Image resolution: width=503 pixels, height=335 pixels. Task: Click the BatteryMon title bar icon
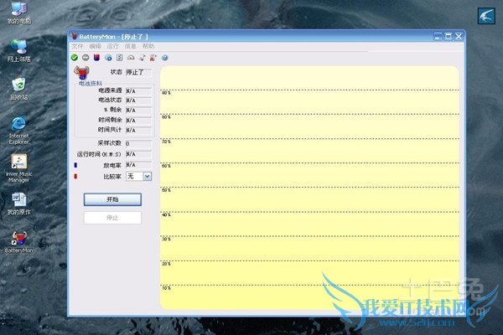[74, 36]
